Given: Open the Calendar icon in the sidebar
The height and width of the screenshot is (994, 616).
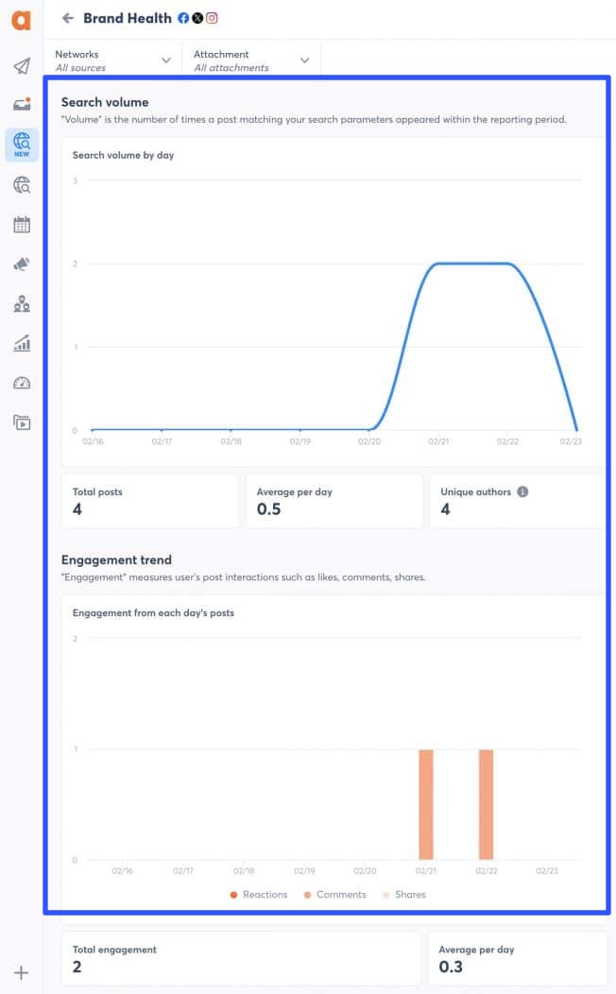Looking at the screenshot, I should point(21,225).
